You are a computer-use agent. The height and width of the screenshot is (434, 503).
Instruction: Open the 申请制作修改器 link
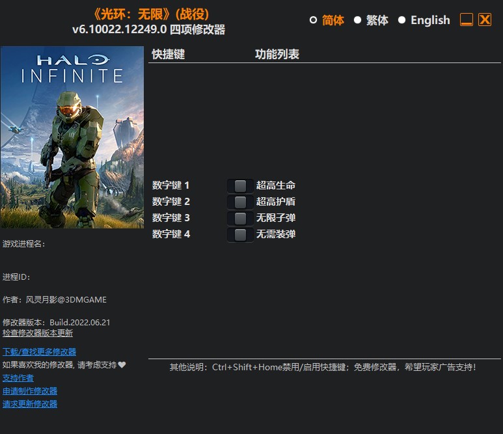tap(30, 390)
